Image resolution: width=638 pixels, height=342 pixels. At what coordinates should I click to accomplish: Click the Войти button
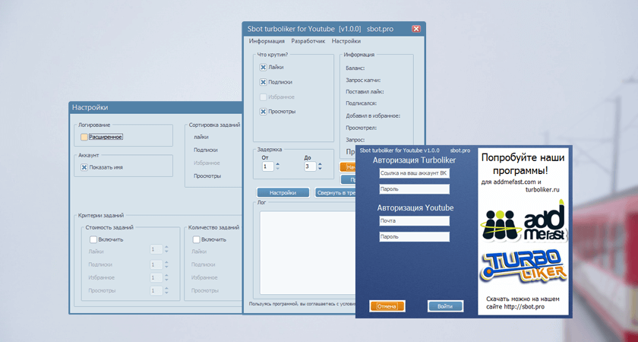pyautogui.click(x=445, y=306)
